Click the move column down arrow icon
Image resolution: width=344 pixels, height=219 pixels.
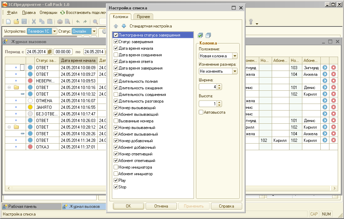click(x=124, y=26)
